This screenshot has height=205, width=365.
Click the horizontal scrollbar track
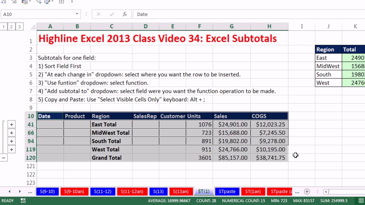(x=346, y=192)
